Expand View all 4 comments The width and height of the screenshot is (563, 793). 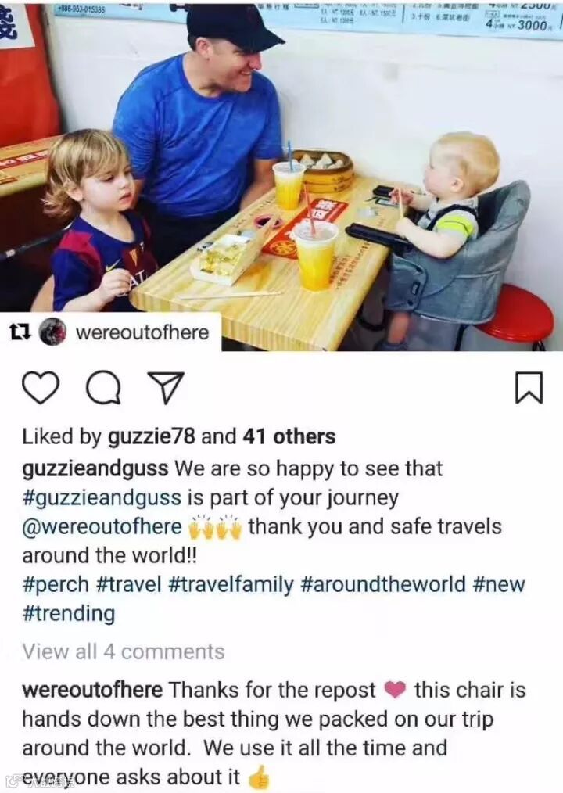coord(124,652)
